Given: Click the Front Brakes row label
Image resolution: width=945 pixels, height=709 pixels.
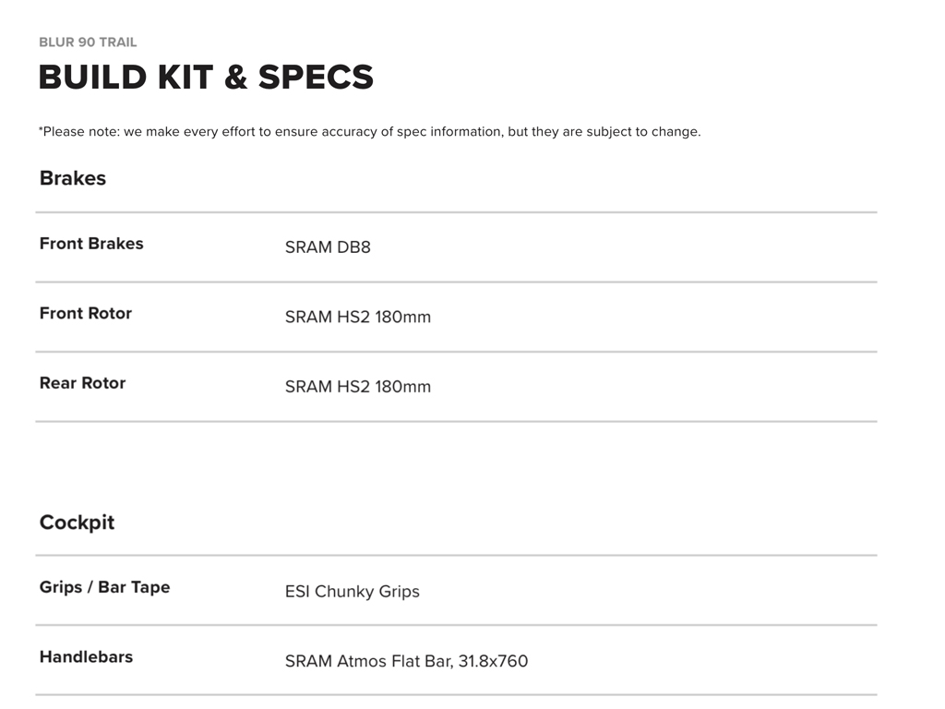Looking at the screenshot, I should point(91,244).
